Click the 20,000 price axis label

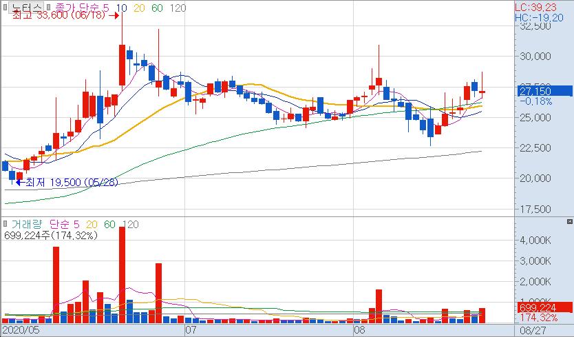tap(535, 178)
